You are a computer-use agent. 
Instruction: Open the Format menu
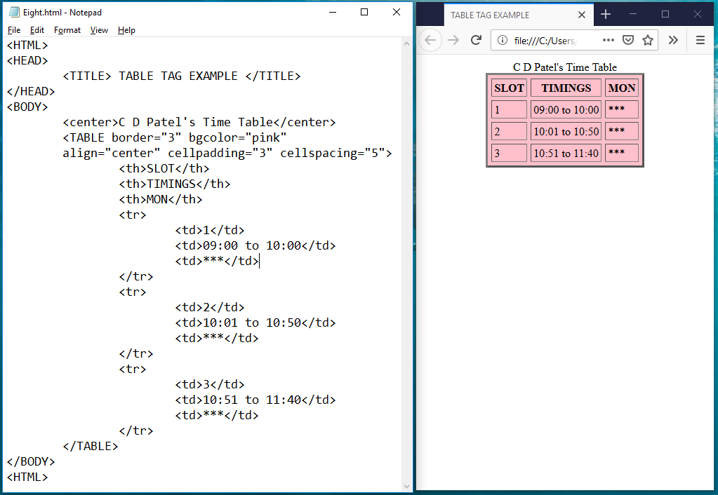67,30
